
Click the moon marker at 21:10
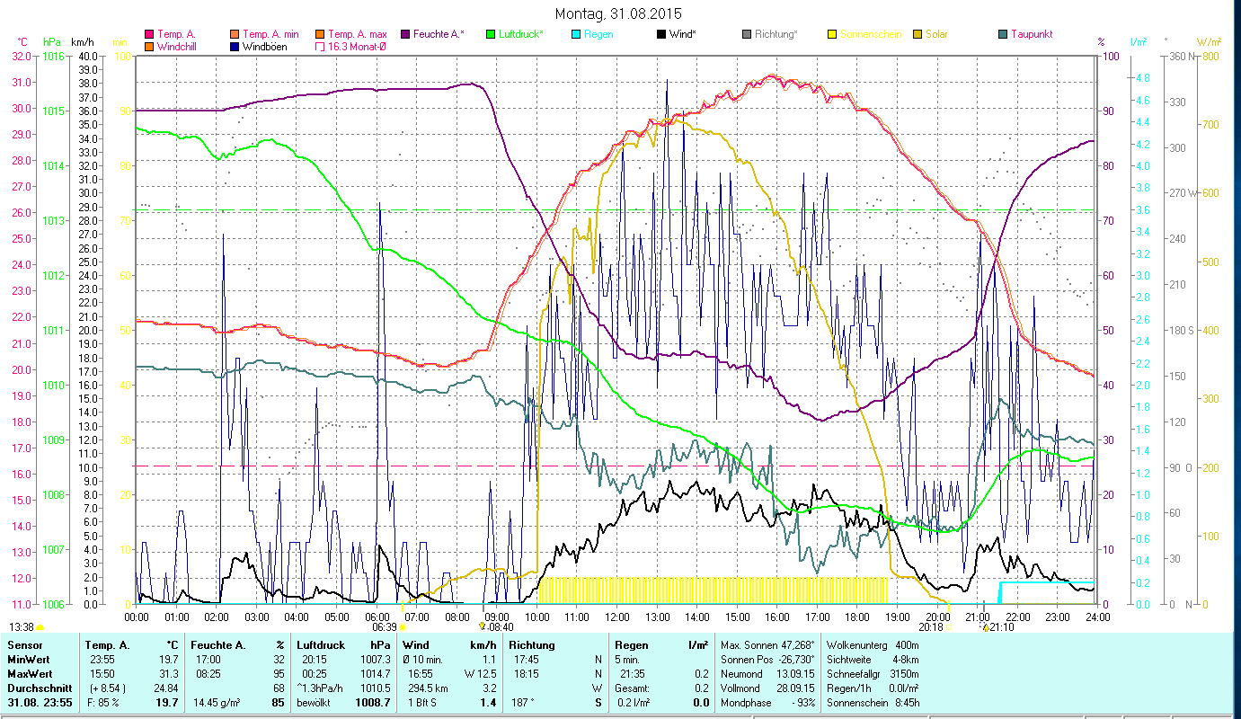(985, 626)
